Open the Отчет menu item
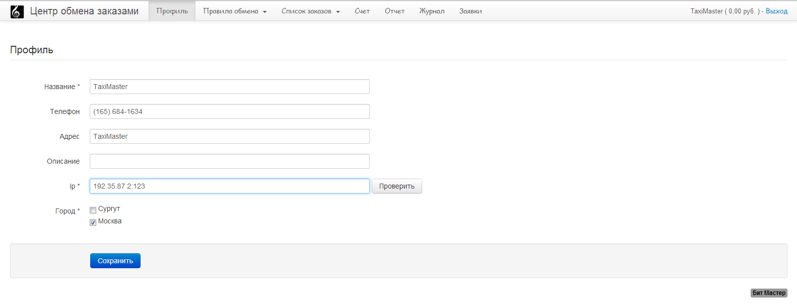This screenshot has height=305, width=797. [x=395, y=11]
